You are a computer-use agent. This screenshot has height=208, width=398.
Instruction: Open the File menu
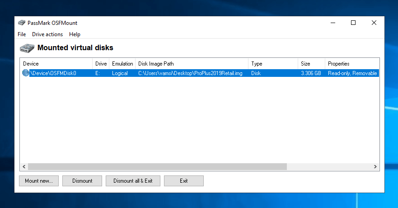pos(22,34)
